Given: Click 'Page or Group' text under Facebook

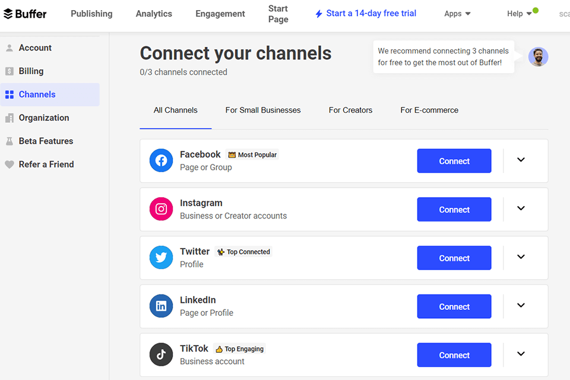Looking at the screenshot, I should 206,167.
